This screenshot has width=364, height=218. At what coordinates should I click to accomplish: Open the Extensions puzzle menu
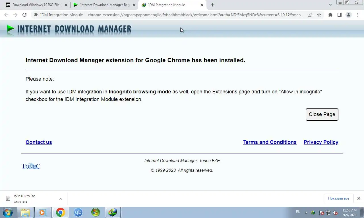(x=330, y=15)
